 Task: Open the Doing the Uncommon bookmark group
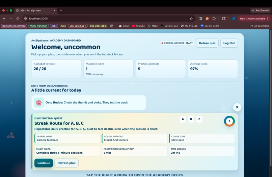pos(14,26)
